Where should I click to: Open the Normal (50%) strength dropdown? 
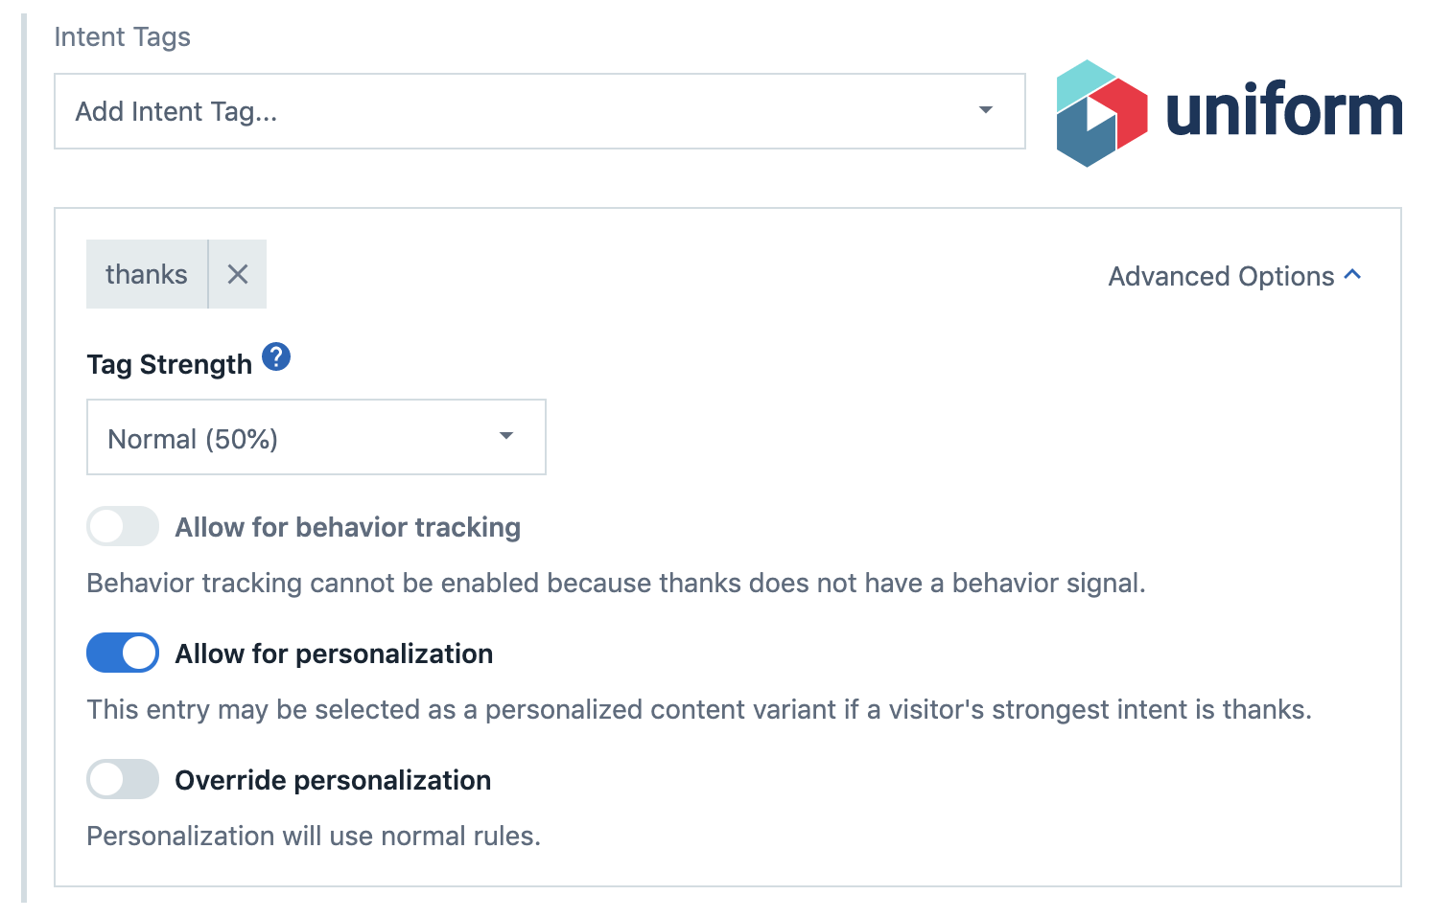tap(316, 438)
